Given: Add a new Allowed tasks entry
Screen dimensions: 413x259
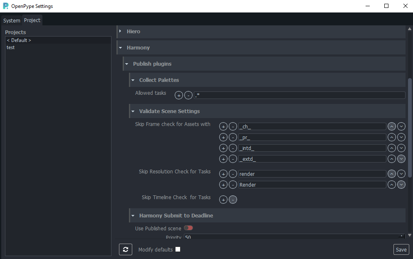Looking at the screenshot, I should tap(178, 95).
